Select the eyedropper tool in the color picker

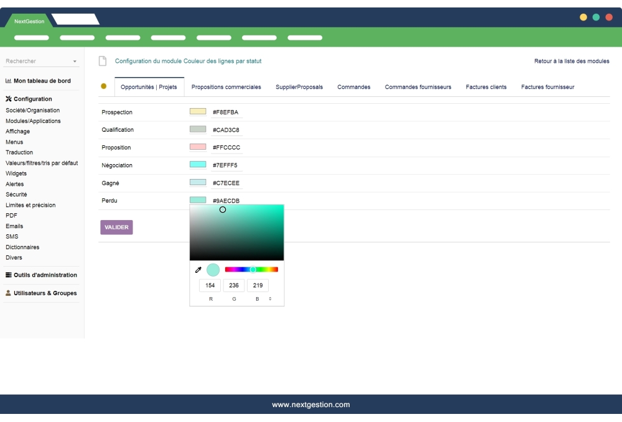(x=198, y=269)
